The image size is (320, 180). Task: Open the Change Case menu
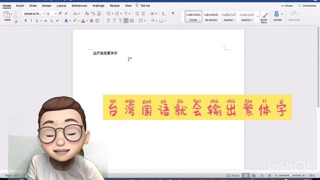pos(76,13)
